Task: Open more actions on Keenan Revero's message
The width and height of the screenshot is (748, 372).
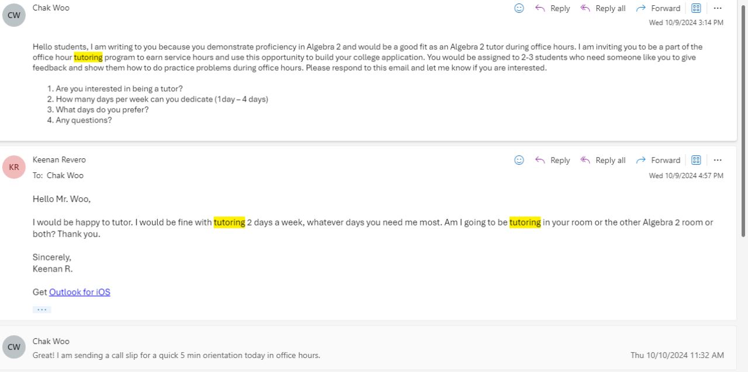Action: (718, 160)
